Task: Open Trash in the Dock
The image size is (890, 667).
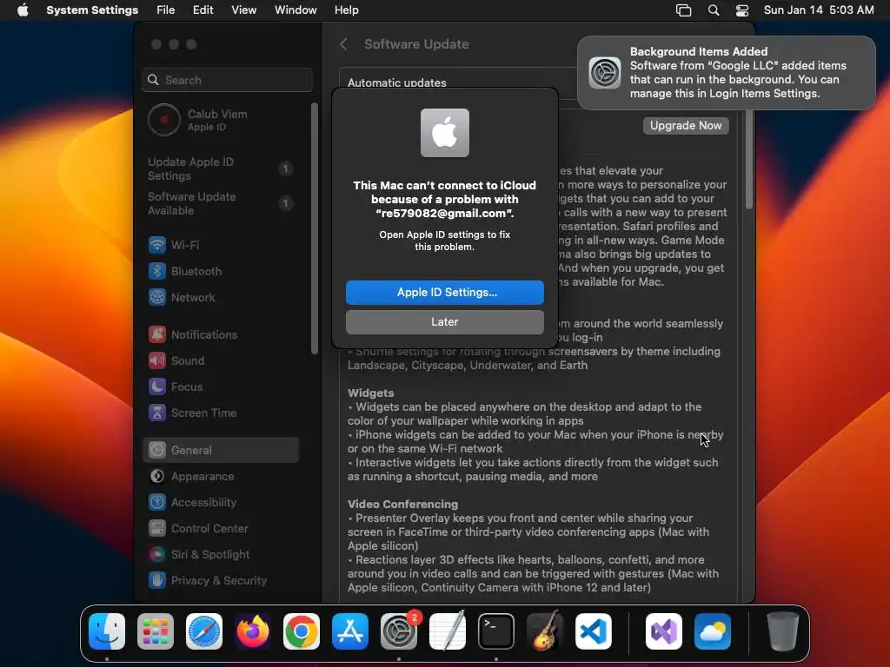Action: [783, 631]
